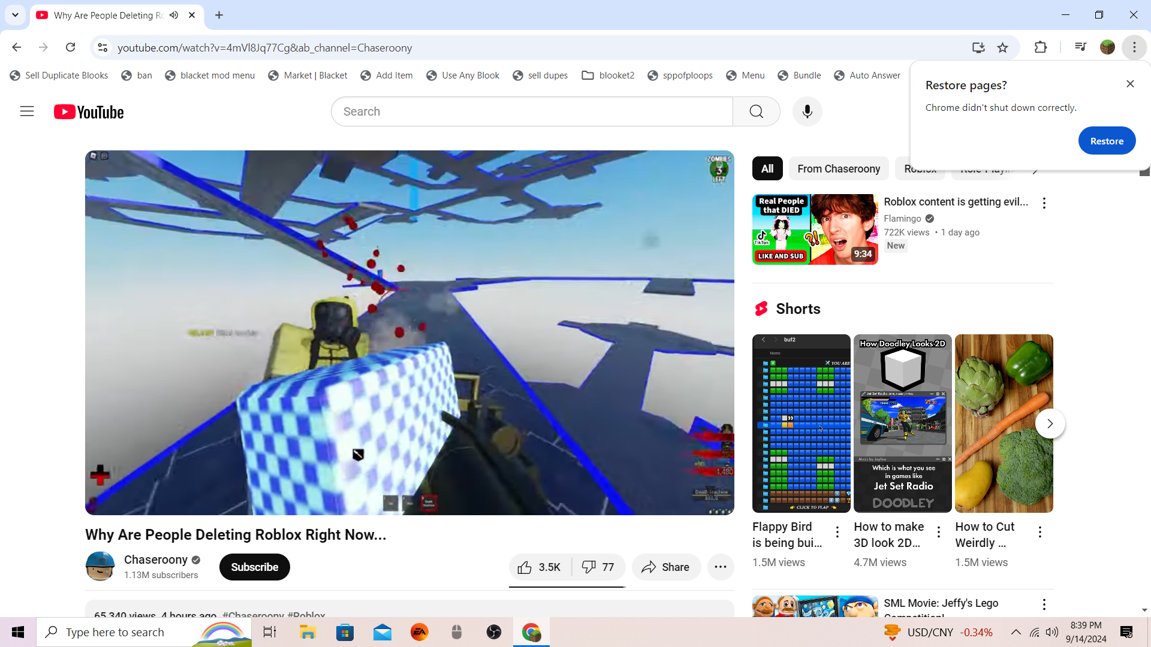This screenshot has width=1151, height=647.
Task: Click in the YouTube search field
Action: (531, 111)
